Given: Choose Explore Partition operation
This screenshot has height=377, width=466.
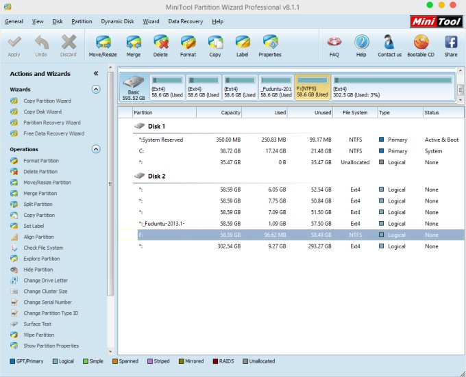Looking at the screenshot, I should (x=42, y=259).
